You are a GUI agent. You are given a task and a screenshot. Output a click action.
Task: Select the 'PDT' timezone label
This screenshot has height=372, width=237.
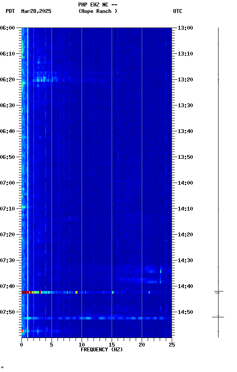click(10, 11)
